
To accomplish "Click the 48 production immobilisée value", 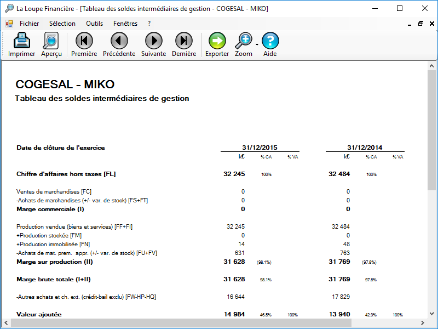I will [x=347, y=244].
